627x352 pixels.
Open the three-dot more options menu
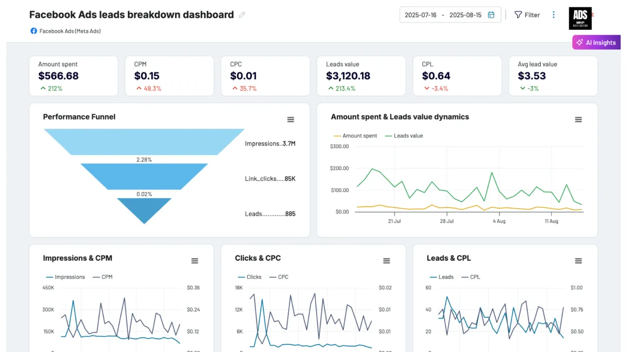554,15
